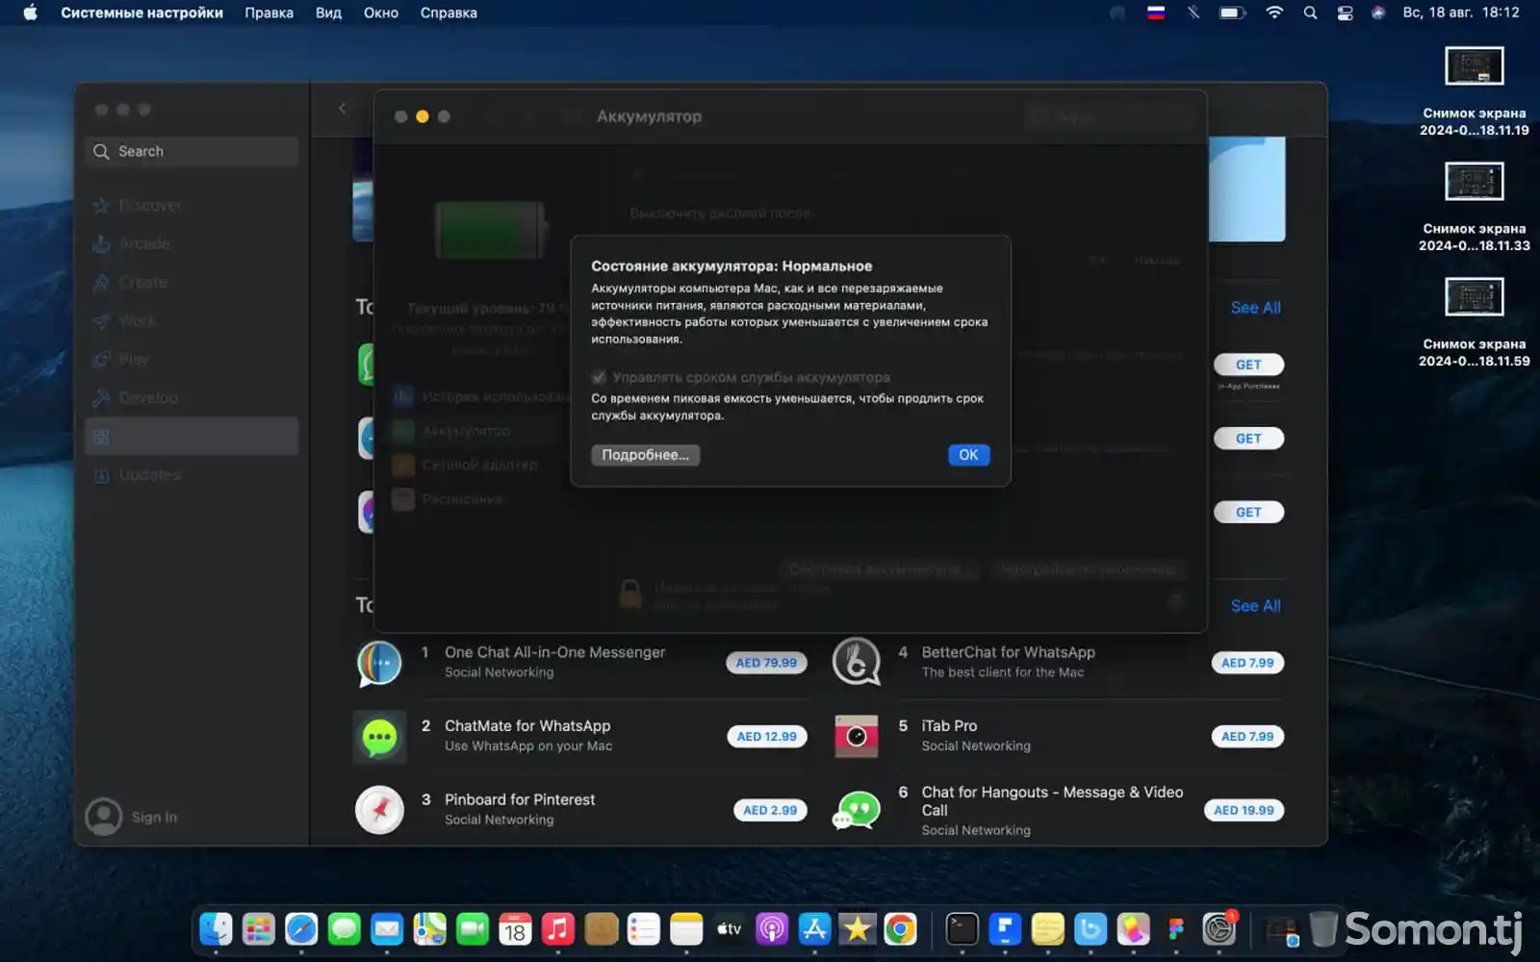Toggle Управлять сроком службы аккумулятора checkbox
The image size is (1540, 962).
[x=599, y=377]
